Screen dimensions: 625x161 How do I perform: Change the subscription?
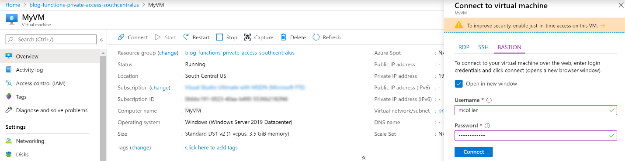coord(160,88)
